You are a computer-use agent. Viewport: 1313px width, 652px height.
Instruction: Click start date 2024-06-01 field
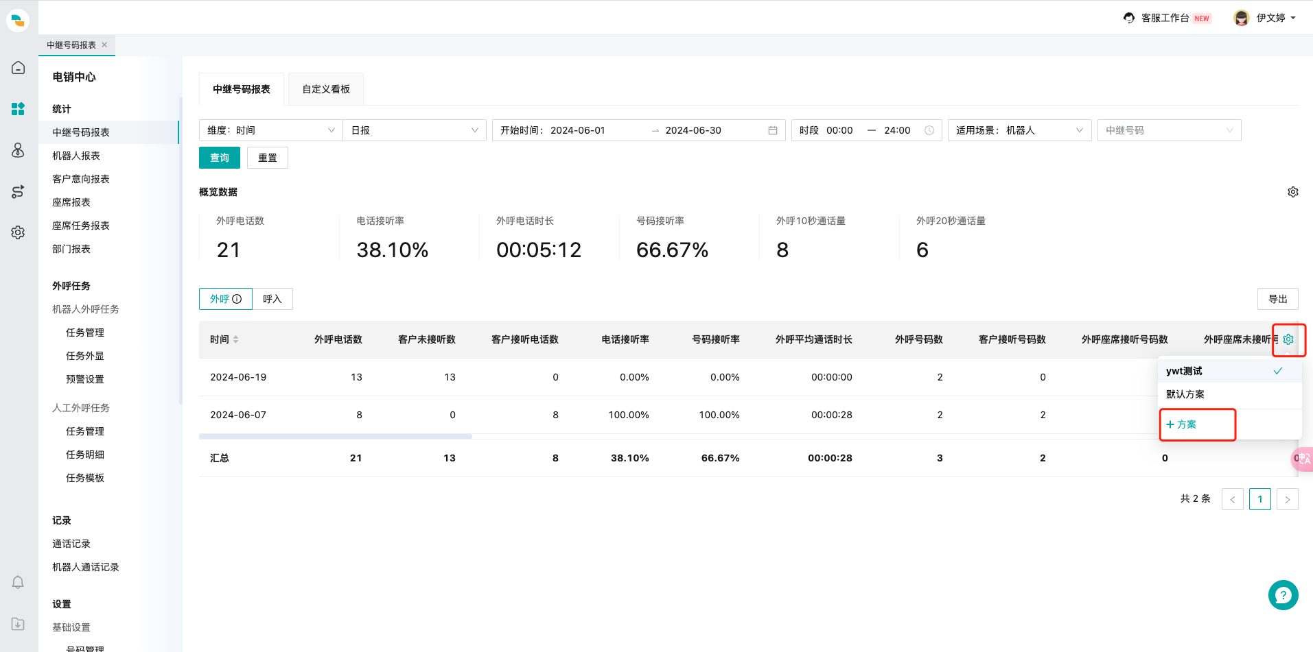point(578,130)
